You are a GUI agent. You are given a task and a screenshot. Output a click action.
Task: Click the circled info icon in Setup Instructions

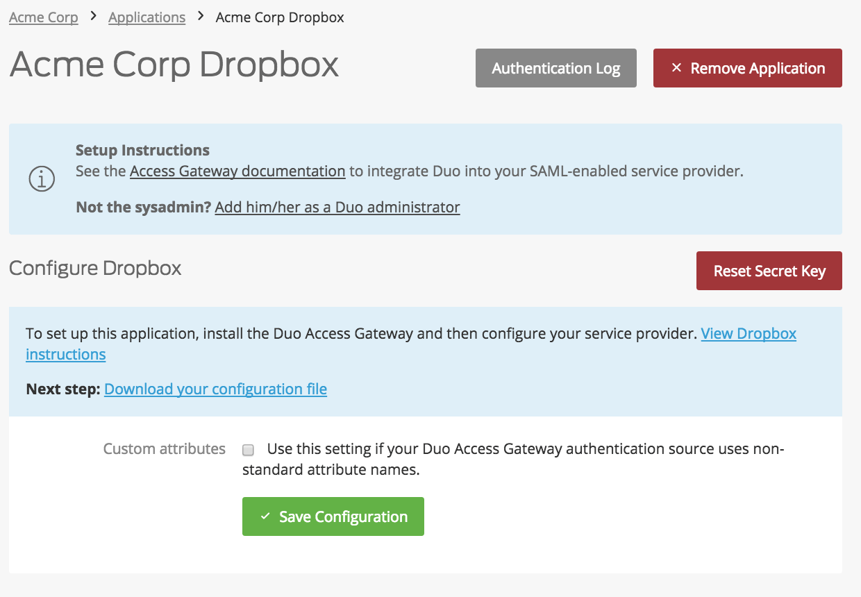[42, 178]
